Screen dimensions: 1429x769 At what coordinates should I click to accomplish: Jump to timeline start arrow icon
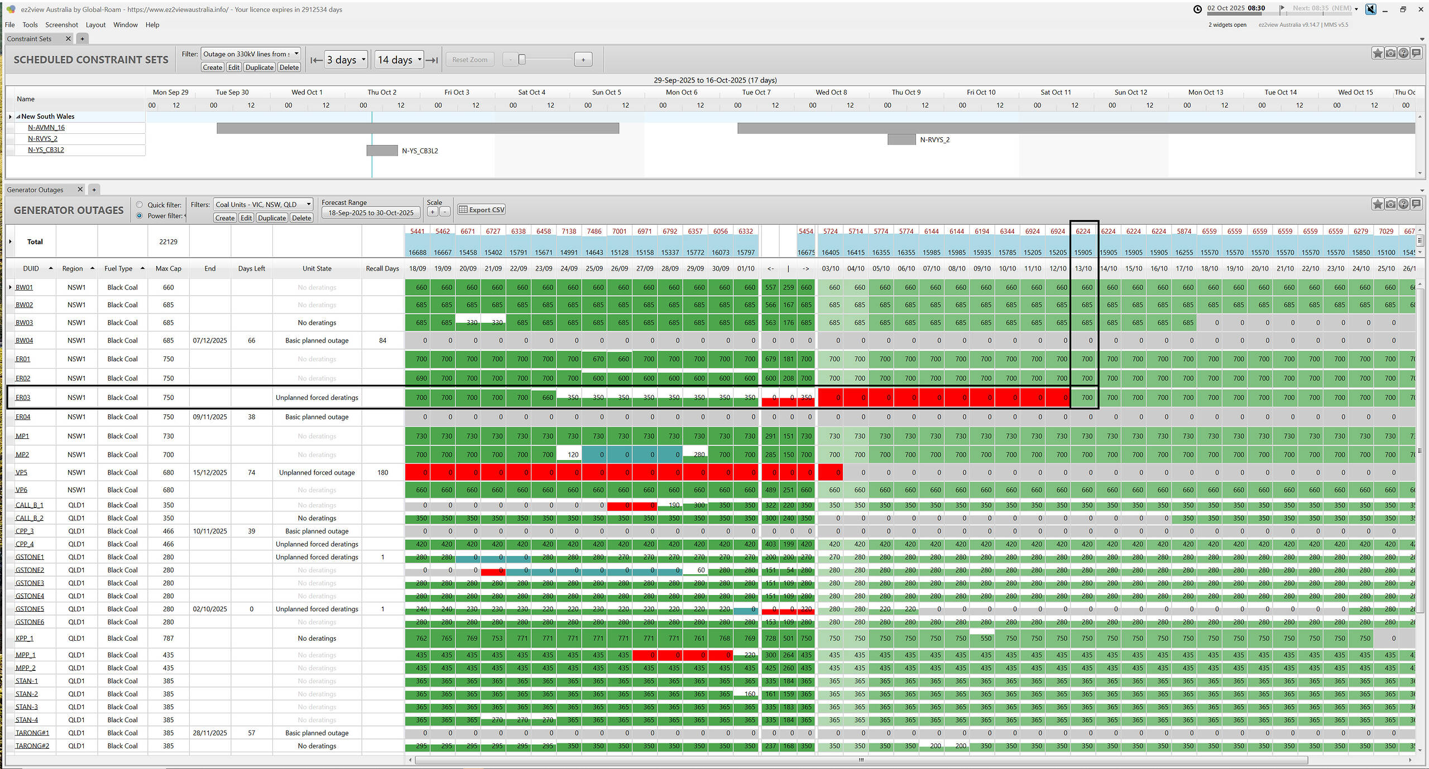click(316, 60)
